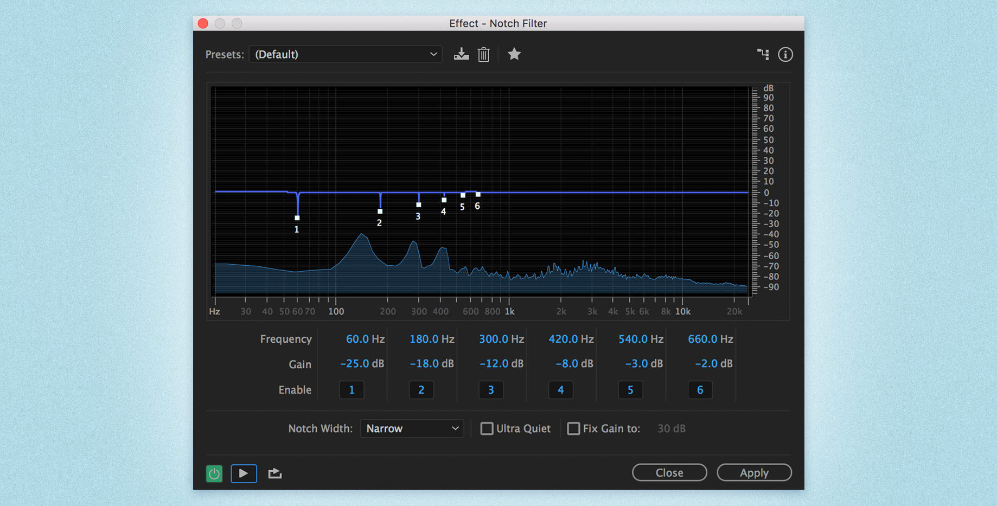Select the Effect - Notch Filter title bar

point(498,23)
